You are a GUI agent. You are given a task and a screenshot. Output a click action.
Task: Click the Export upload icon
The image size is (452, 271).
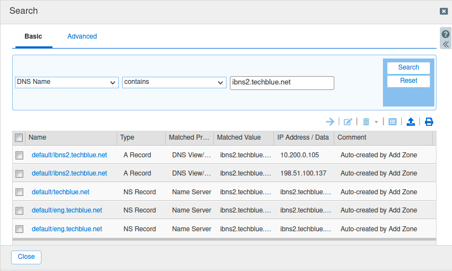coord(411,122)
